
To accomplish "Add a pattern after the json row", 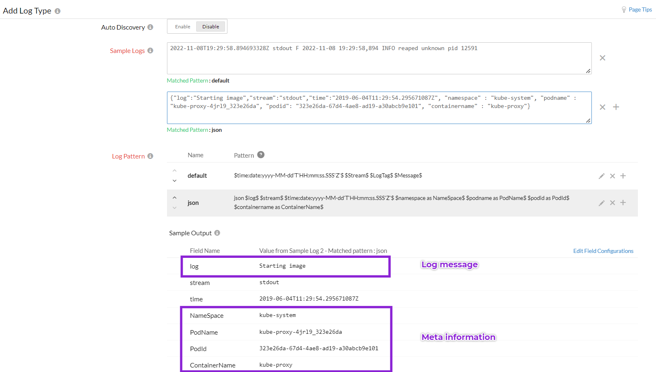I will point(623,203).
